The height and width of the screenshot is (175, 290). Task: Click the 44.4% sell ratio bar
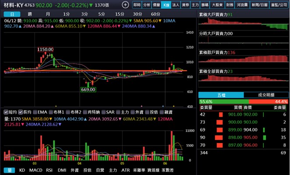pyautogui.click(x=269, y=101)
